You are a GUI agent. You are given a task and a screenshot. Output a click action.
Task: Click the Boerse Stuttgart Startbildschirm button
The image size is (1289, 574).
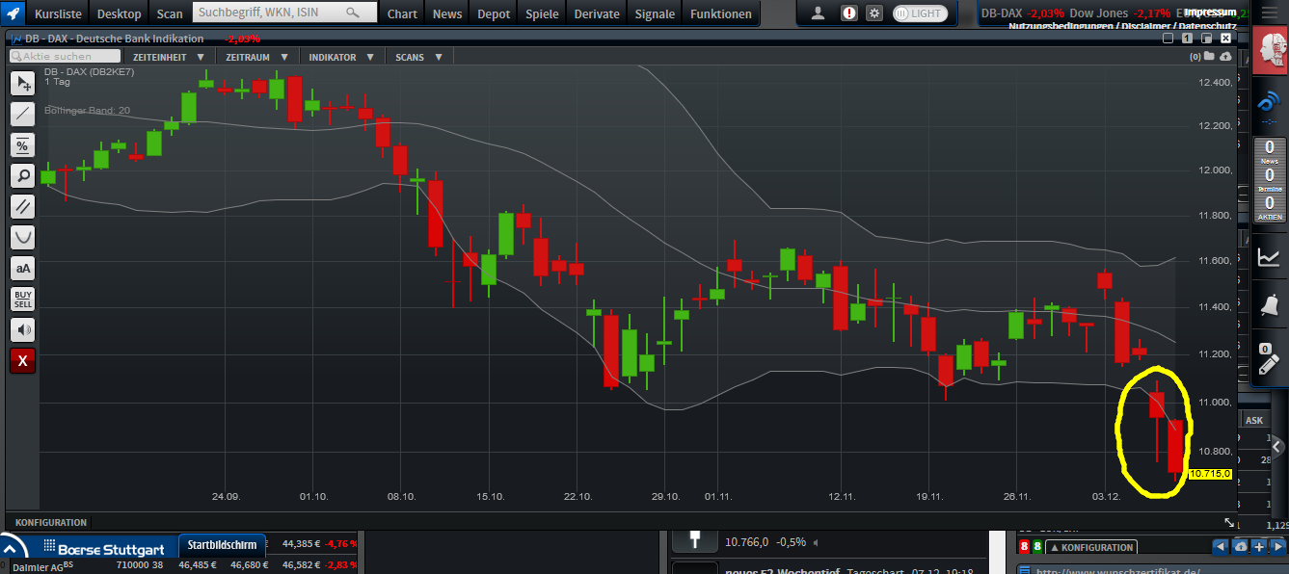[x=222, y=544]
